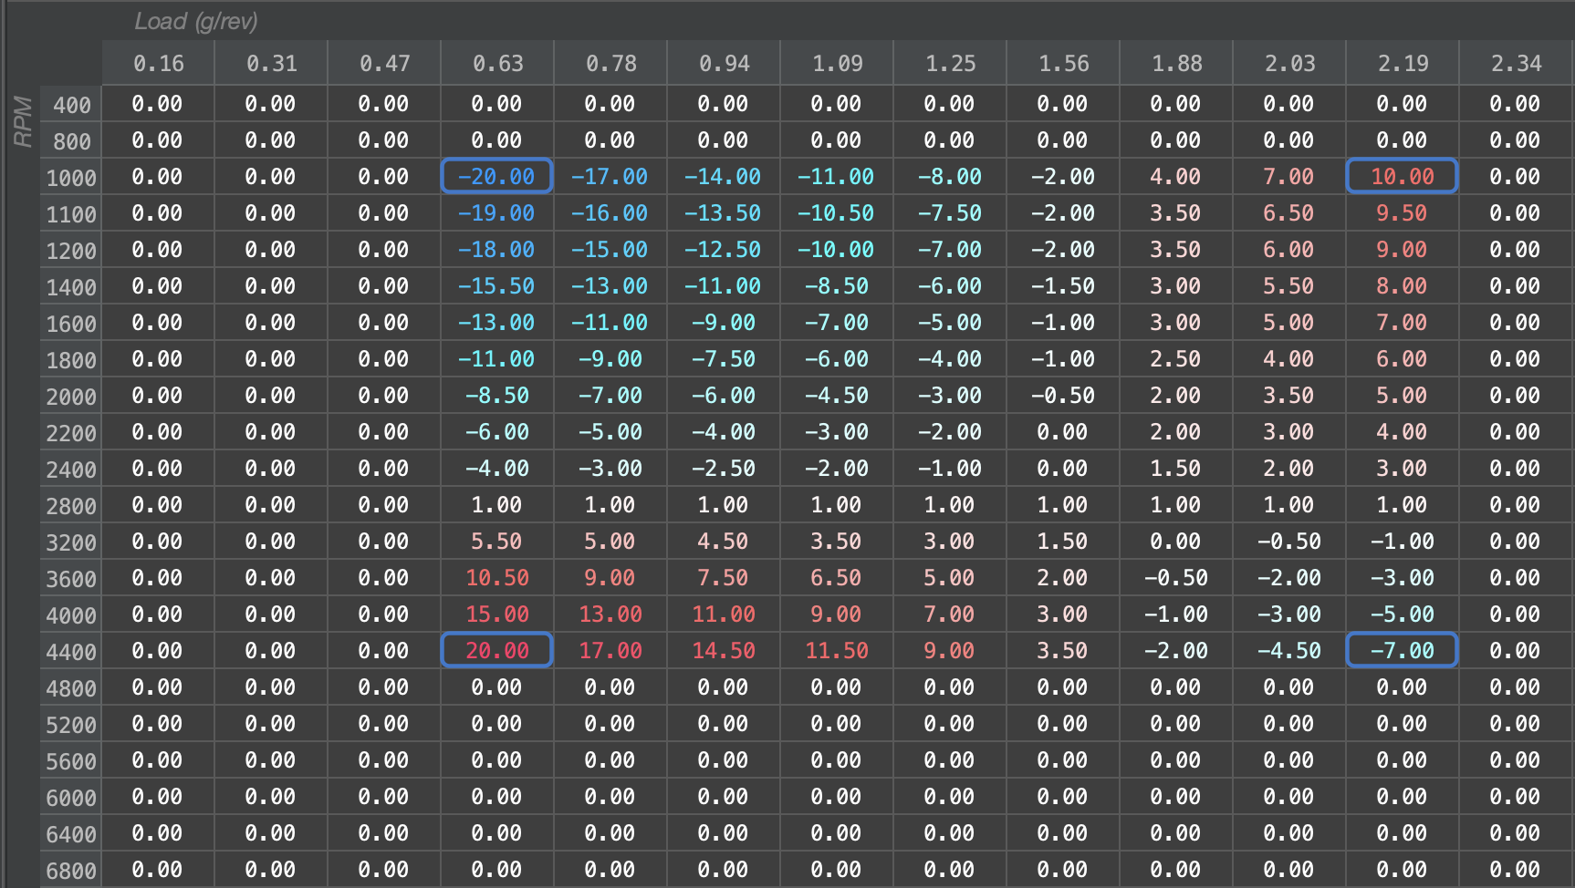Select the -17.00 cell in row 1000
The image size is (1575, 888).
610,176
